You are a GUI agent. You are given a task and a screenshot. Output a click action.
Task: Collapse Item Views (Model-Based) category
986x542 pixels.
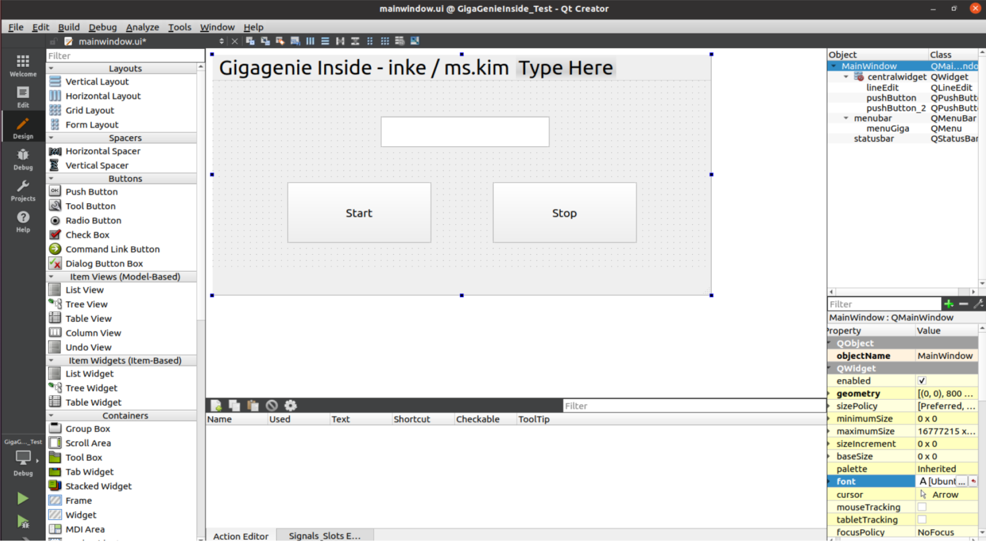point(51,276)
